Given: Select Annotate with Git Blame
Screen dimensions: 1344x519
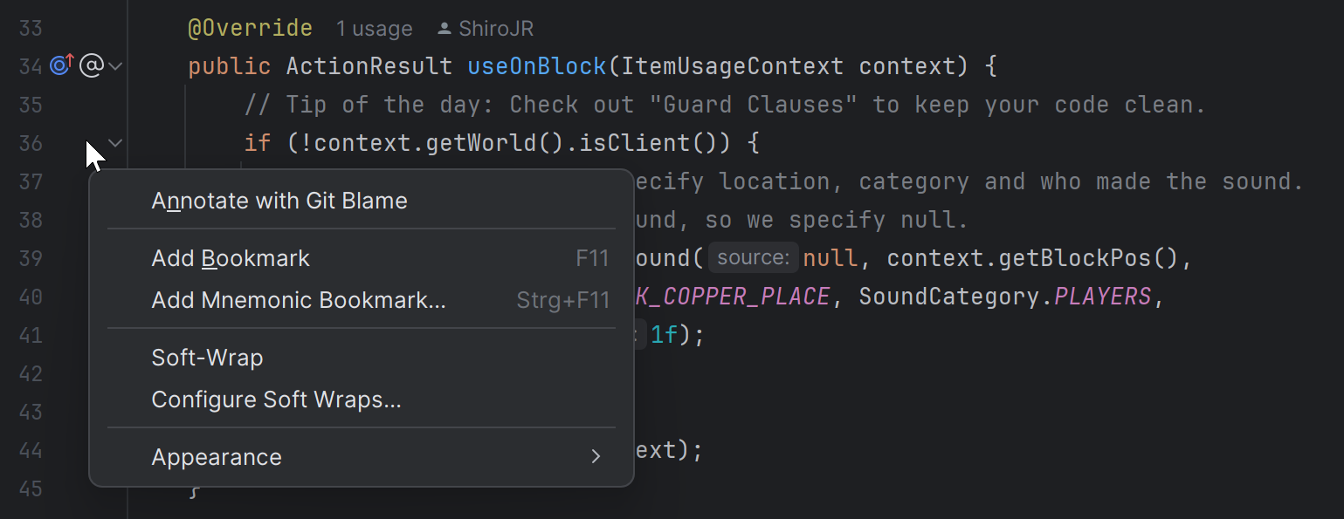Looking at the screenshot, I should 279,201.
